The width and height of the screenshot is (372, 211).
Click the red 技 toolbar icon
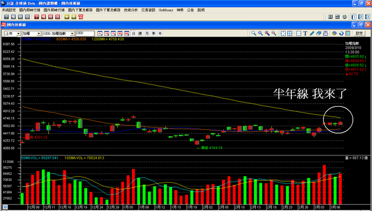coord(51,17)
